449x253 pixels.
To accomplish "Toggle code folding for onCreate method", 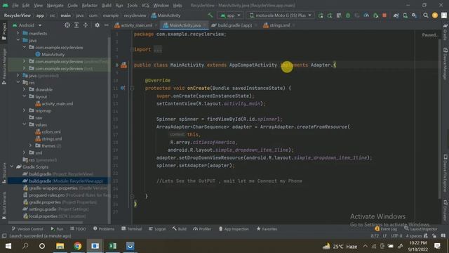I will (132, 88).
